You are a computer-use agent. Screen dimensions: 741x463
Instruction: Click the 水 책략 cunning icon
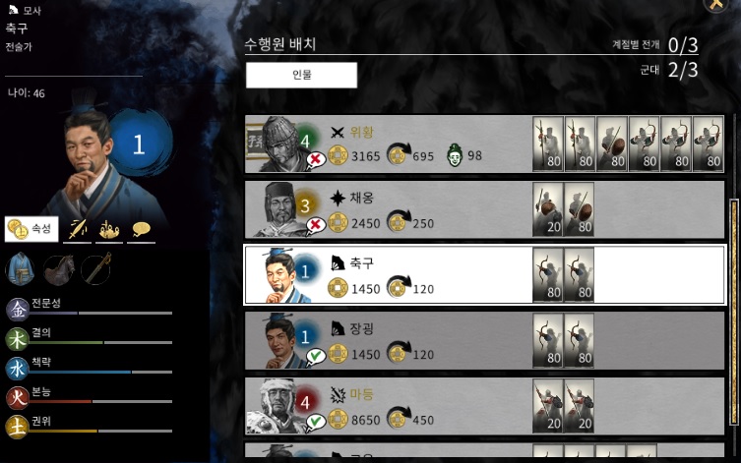17,369
